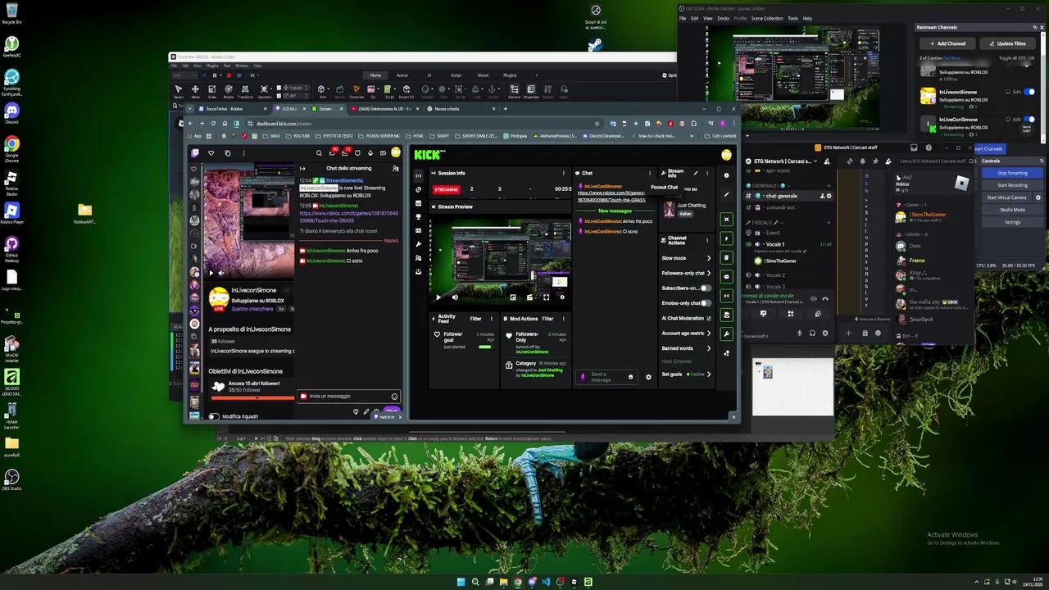Viewport: 1049px width, 590px height.
Task: Toggle Emotes-only chat in Kick
Action: pos(706,303)
